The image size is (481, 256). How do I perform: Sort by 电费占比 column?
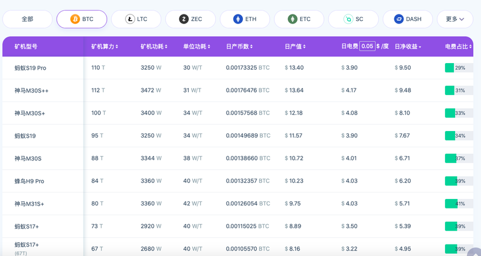(458, 47)
